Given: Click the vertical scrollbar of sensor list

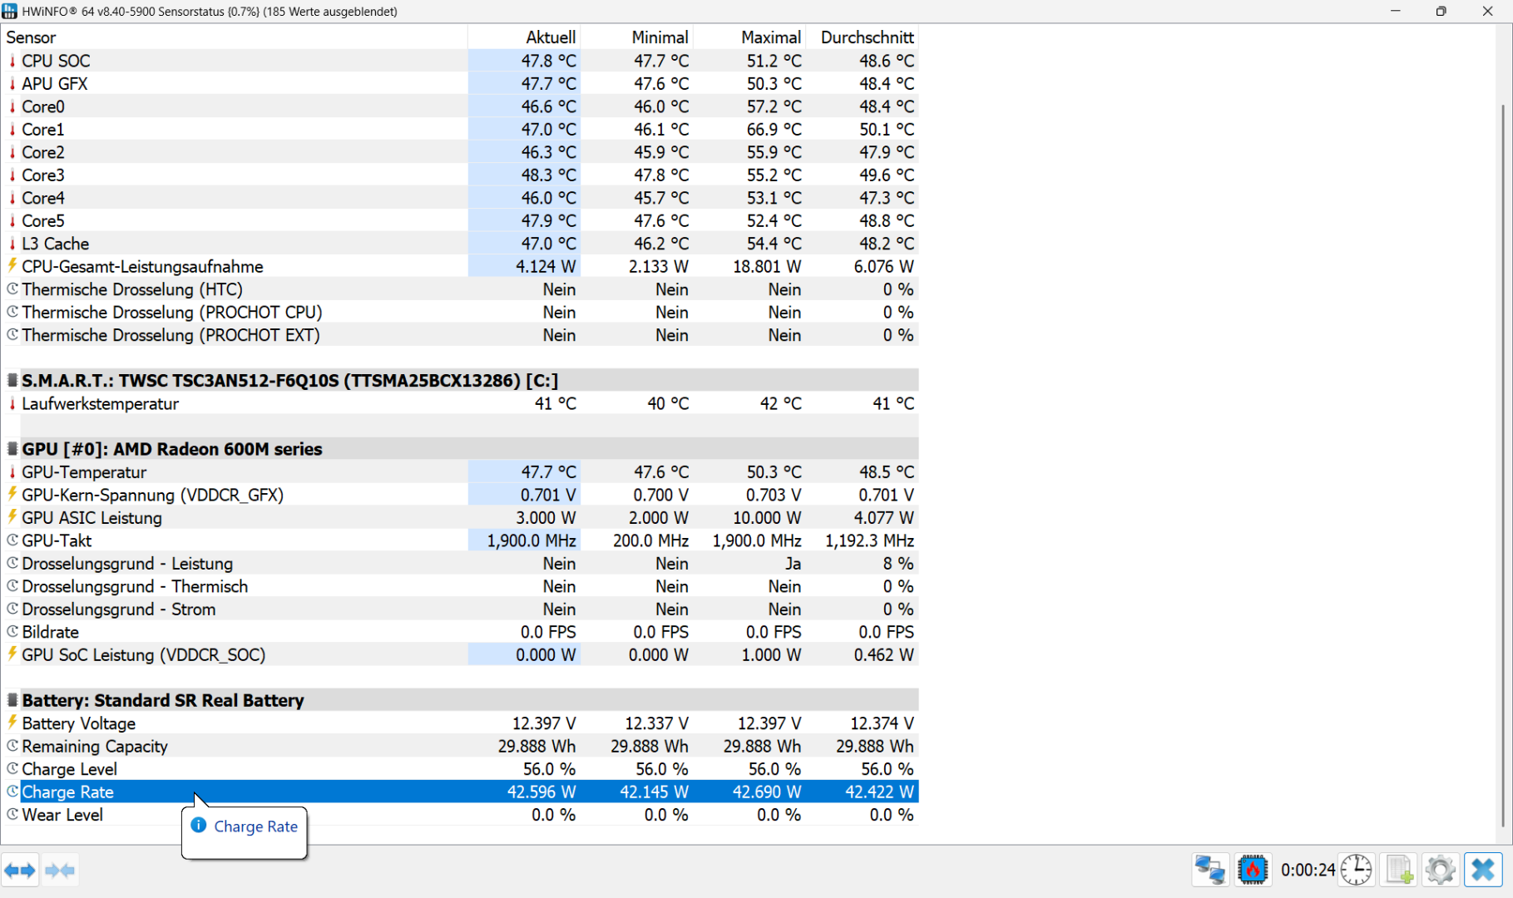Looking at the screenshot, I should (x=1502, y=466).
